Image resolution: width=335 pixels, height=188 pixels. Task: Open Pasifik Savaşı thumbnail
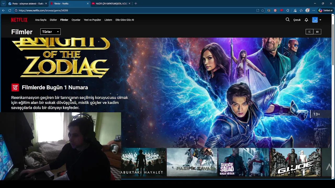(192, 162)
